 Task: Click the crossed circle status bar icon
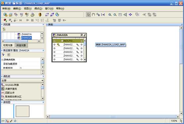(15, 121)
